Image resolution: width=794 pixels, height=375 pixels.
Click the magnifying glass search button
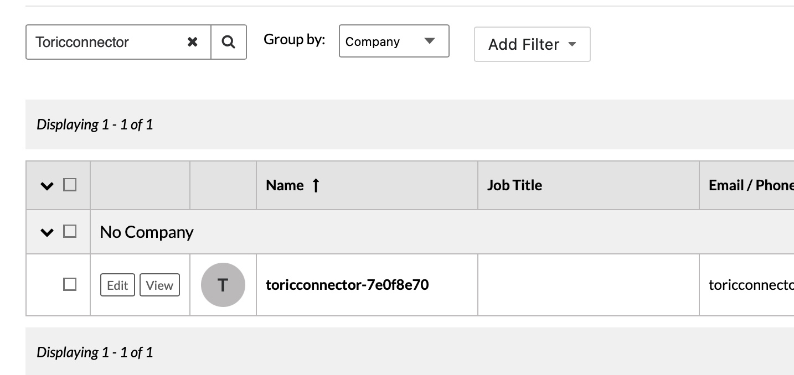[229, 42]
